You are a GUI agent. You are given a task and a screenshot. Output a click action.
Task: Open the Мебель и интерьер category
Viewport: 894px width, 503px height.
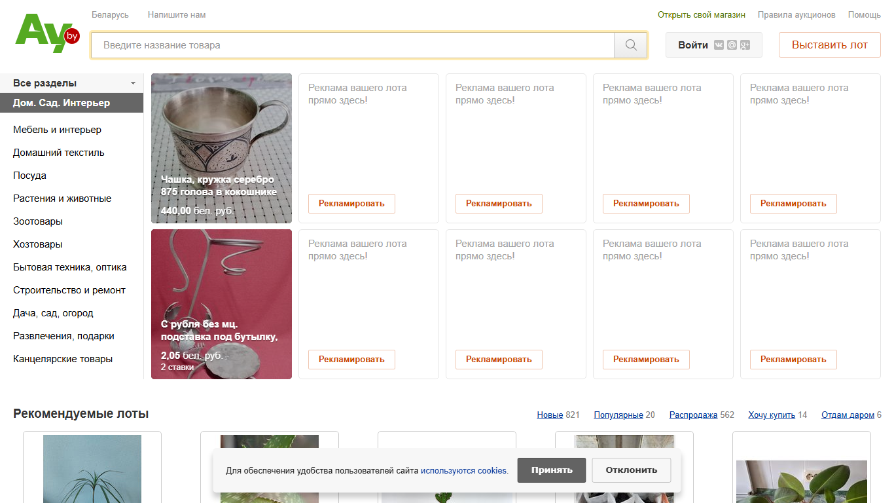(57, 130)
